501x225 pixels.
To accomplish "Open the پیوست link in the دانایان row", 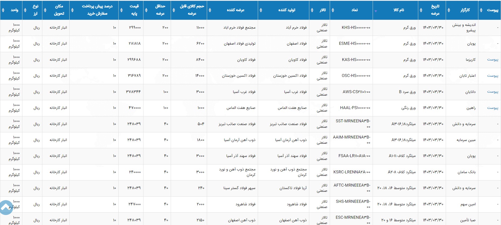I will pos(492,92).
